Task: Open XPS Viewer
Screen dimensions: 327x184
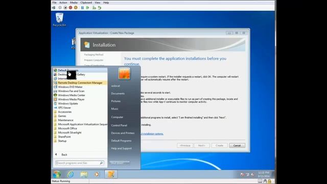Action: click(x=80, y=108)
